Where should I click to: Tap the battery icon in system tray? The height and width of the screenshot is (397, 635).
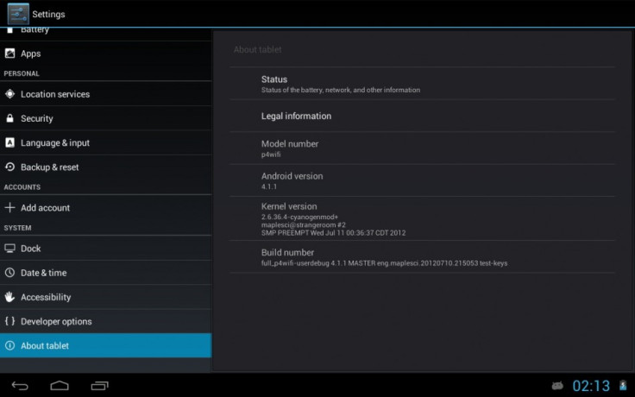tap(623, 386)
